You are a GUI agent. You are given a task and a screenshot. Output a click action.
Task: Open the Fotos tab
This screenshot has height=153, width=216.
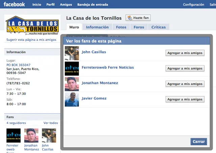121,27
